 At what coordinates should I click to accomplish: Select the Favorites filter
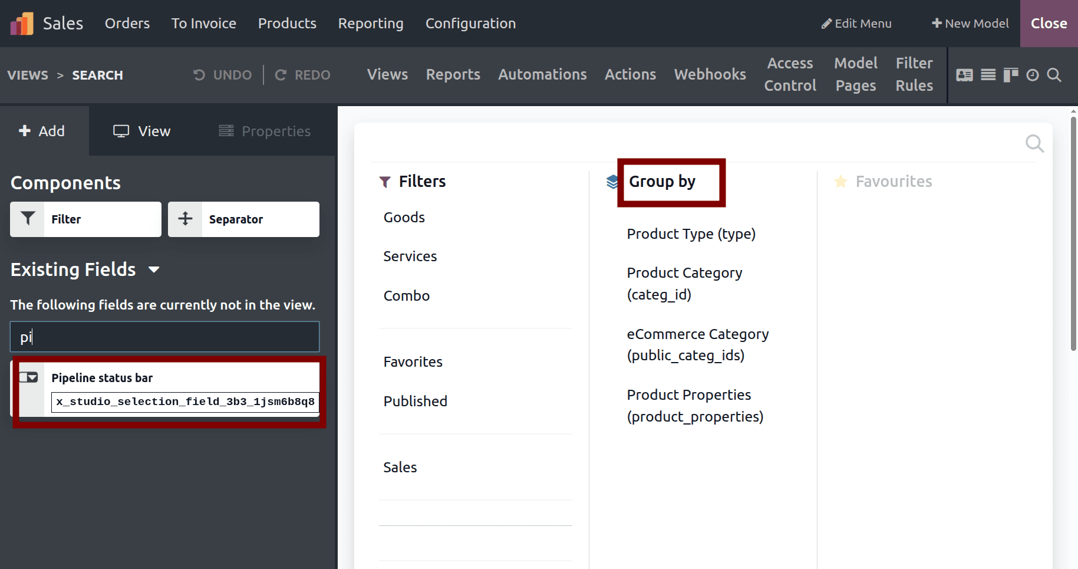click(x=413, y=362)
